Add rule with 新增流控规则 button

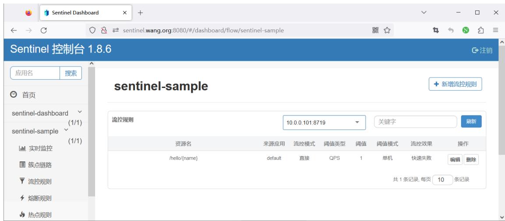click(456, 84)
